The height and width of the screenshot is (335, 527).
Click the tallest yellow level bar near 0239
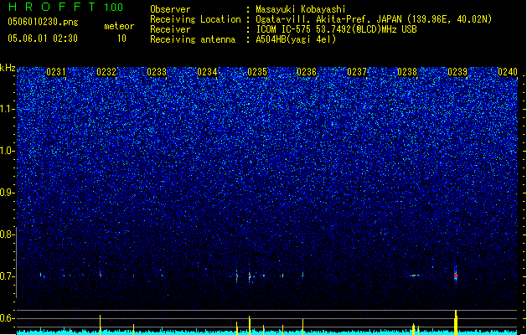tap(456, 322)
